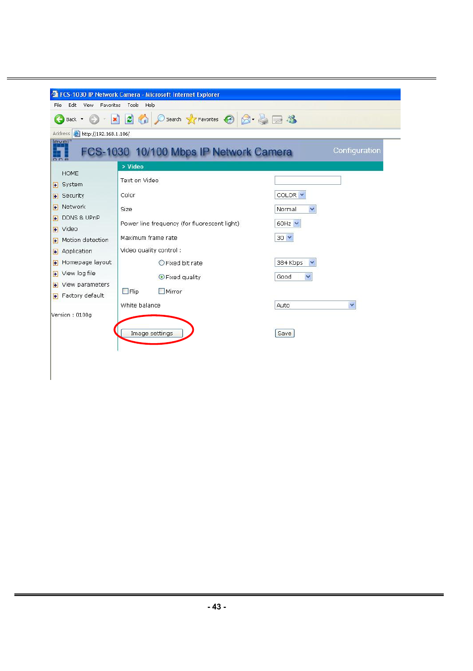The width and height of the screenshot is (473, 671).
Task: Click the Image settings button
Action: pyautogui.click(x=152, y=333)
